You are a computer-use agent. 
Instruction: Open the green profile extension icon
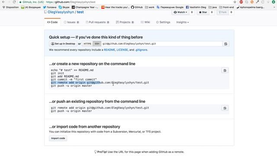[x=274, y=2]
